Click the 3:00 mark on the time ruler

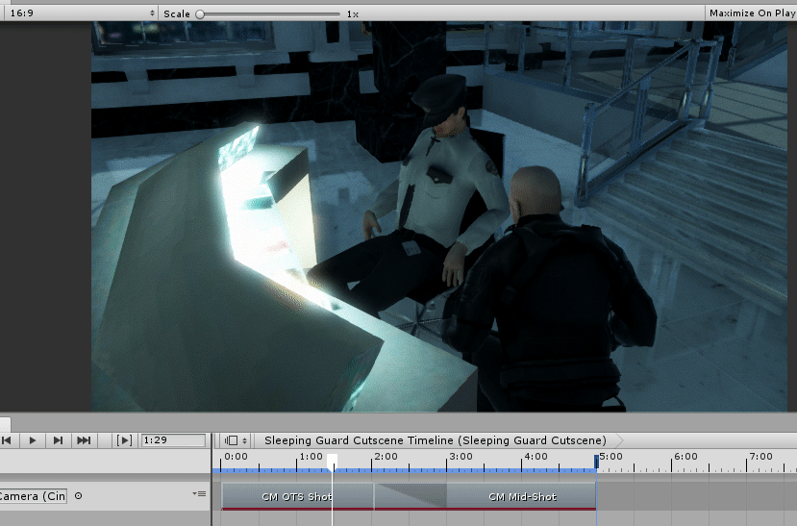(461, 457)
